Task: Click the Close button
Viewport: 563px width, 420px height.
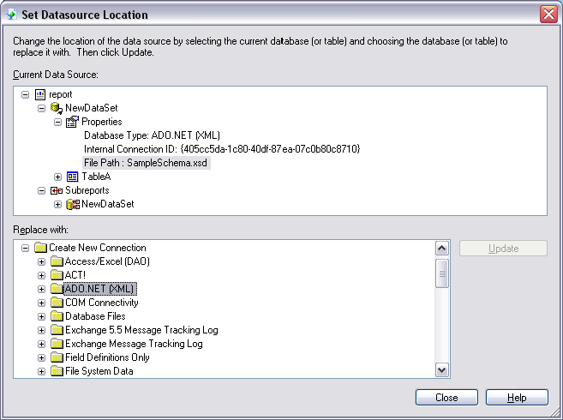Action: (446, 398)
